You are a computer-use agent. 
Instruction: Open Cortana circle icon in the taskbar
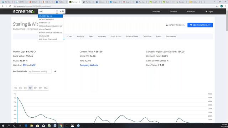[x=14, y=126]
